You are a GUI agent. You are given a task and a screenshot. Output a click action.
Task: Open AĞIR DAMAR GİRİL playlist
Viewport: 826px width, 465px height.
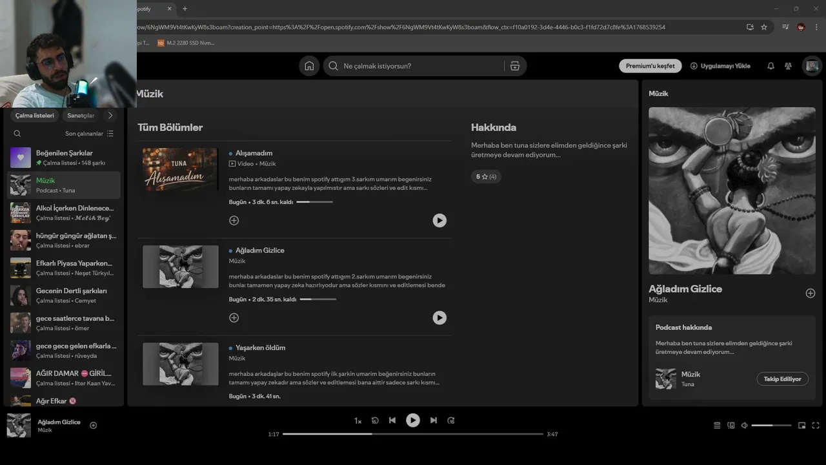pyautogui.click(x=64, y=378)
